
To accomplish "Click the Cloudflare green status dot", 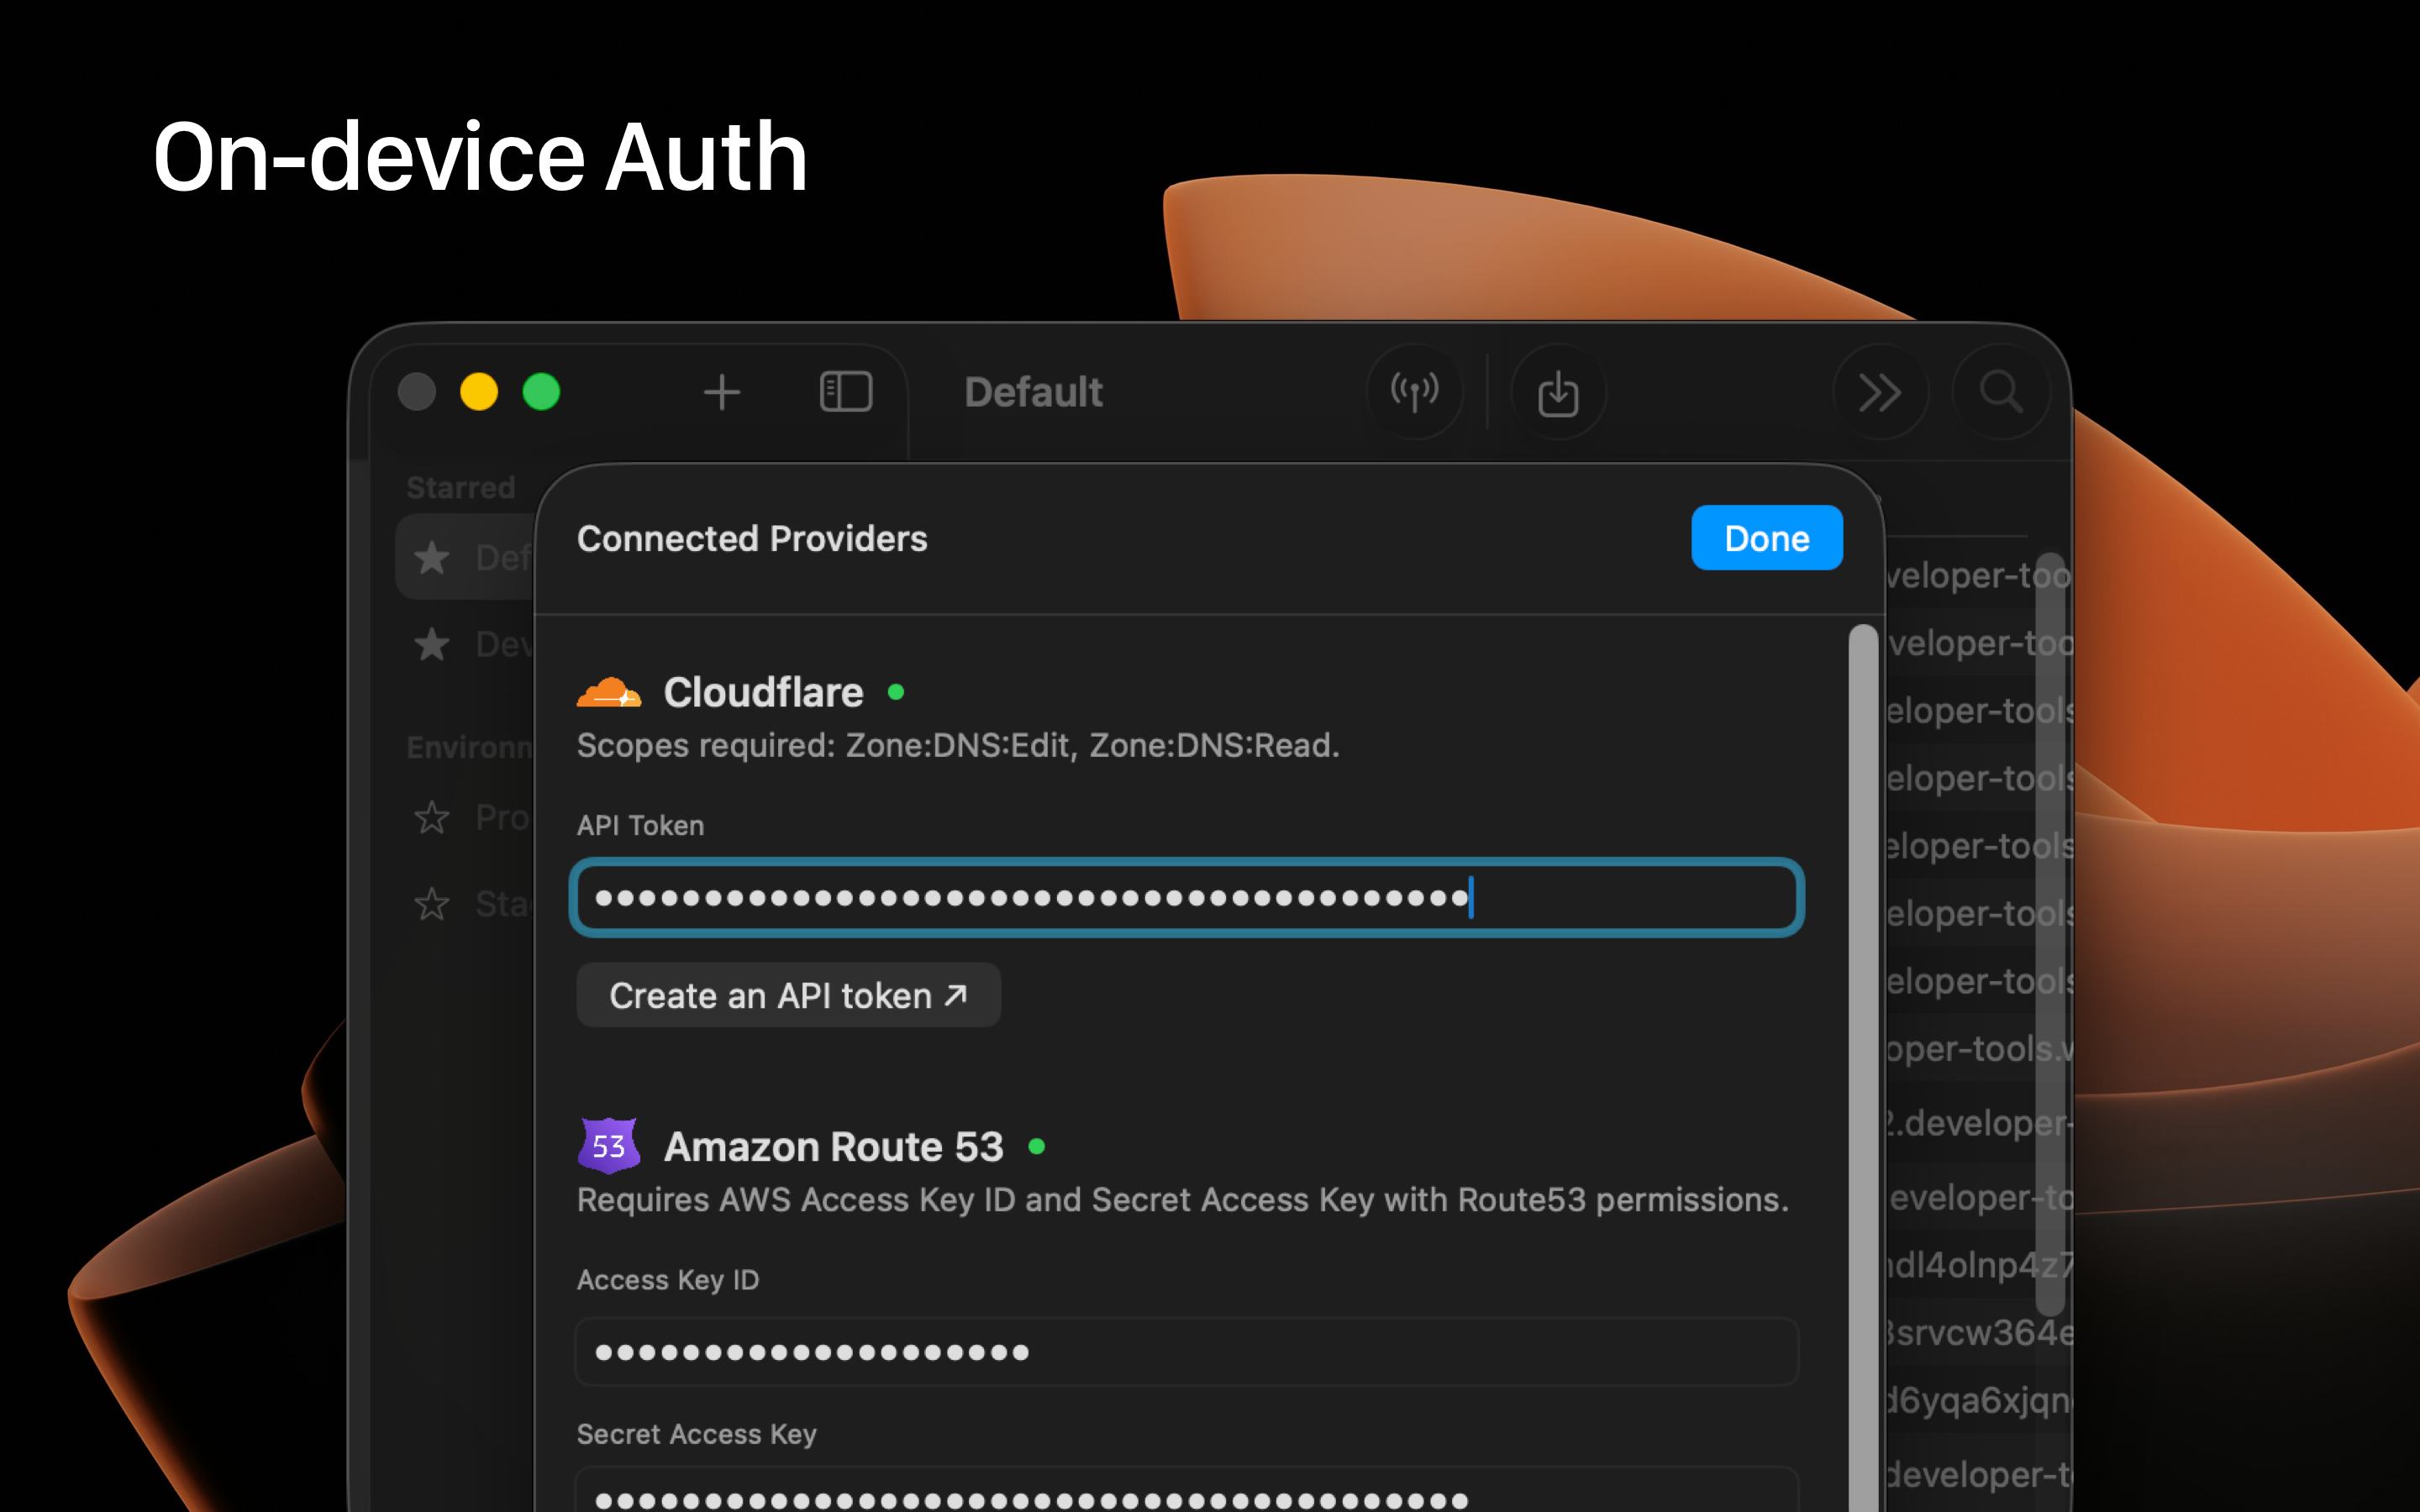I will coord(896,692).
